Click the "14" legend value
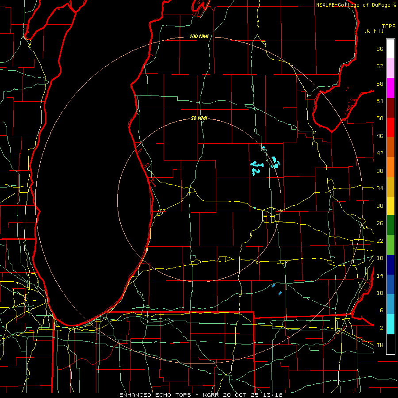Viewport: 398px width, 398px height. pos(380,276)
